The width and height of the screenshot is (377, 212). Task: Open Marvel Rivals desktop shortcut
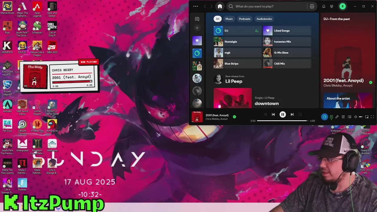pos(7,8)
